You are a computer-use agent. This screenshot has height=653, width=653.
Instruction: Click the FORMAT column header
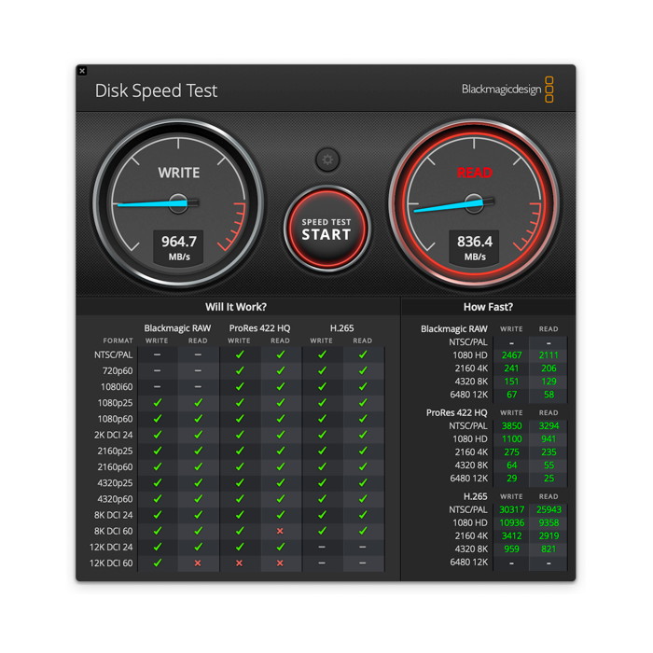point(118,340)
